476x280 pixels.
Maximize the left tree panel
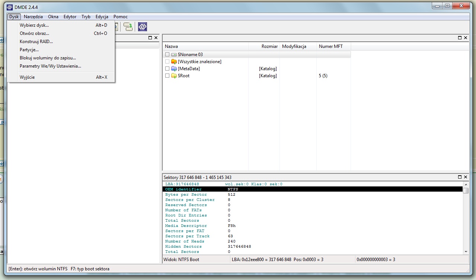click(x=150, y=38)
